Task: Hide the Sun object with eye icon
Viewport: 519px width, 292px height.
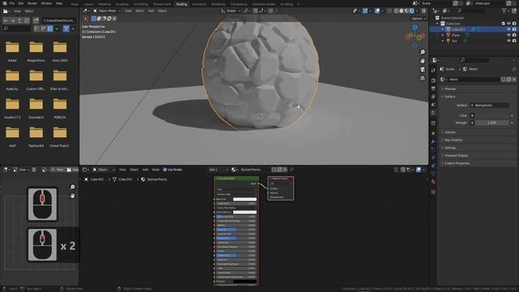Action: (508, 41)
